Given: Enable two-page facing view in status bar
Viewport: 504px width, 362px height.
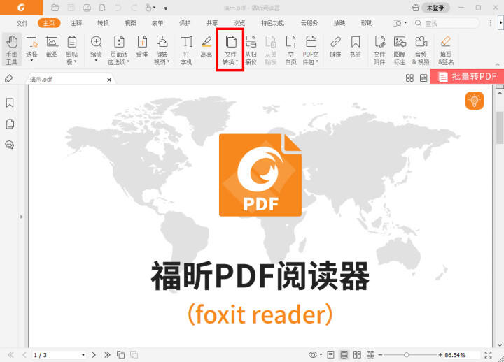Looking at the screenshot, I should [x=357, y=354].
